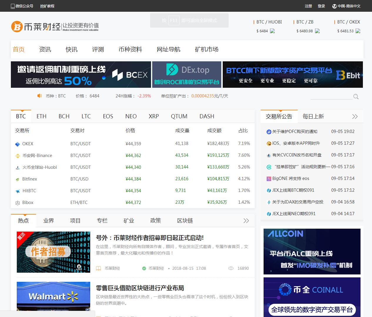Click the 网址导航 nav menu

pos(168,49)
